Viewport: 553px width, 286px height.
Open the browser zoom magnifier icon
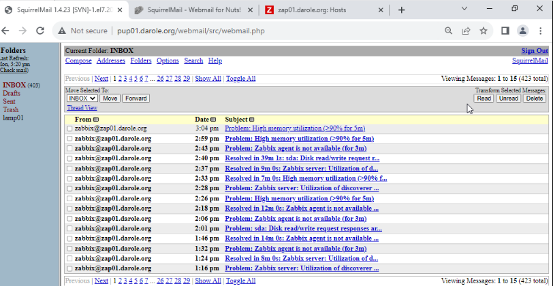(x=448, y=31)
